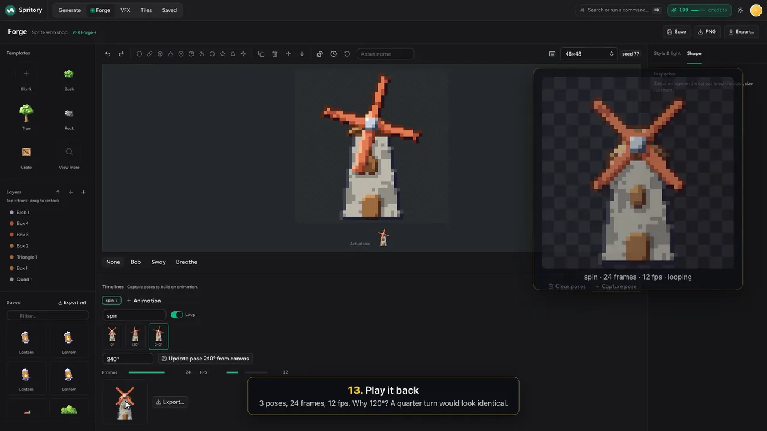Redo the last undone action
767x431 pixels.
click(121, 54)
